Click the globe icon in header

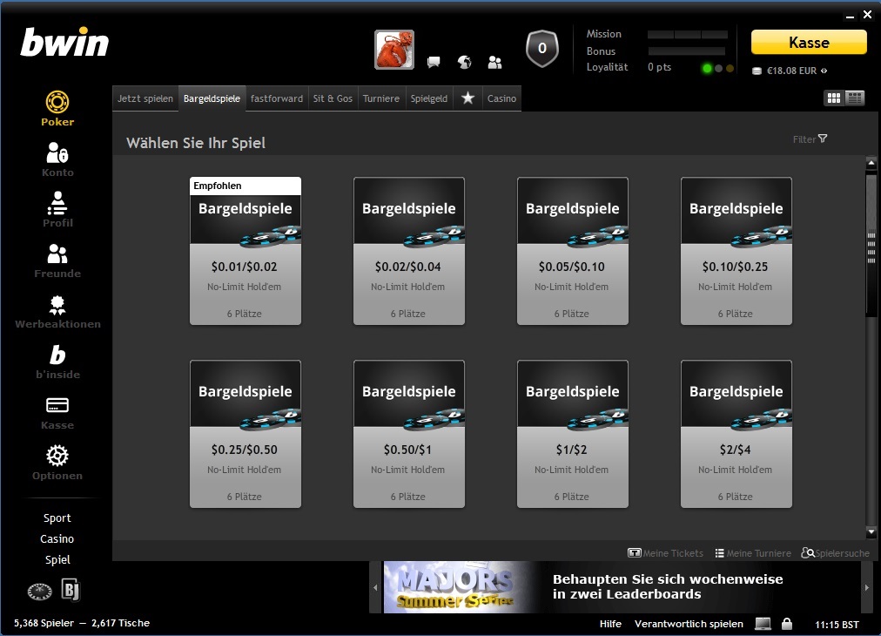click(464, 62)
